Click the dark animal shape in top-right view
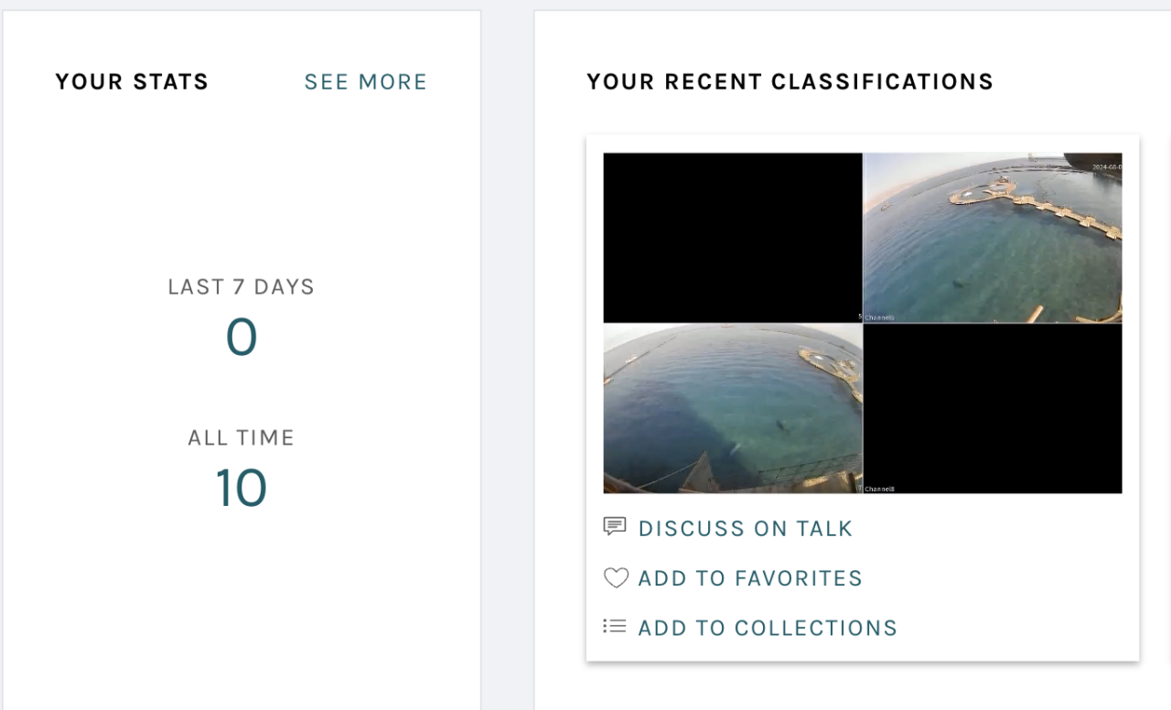 pos(958,283)
